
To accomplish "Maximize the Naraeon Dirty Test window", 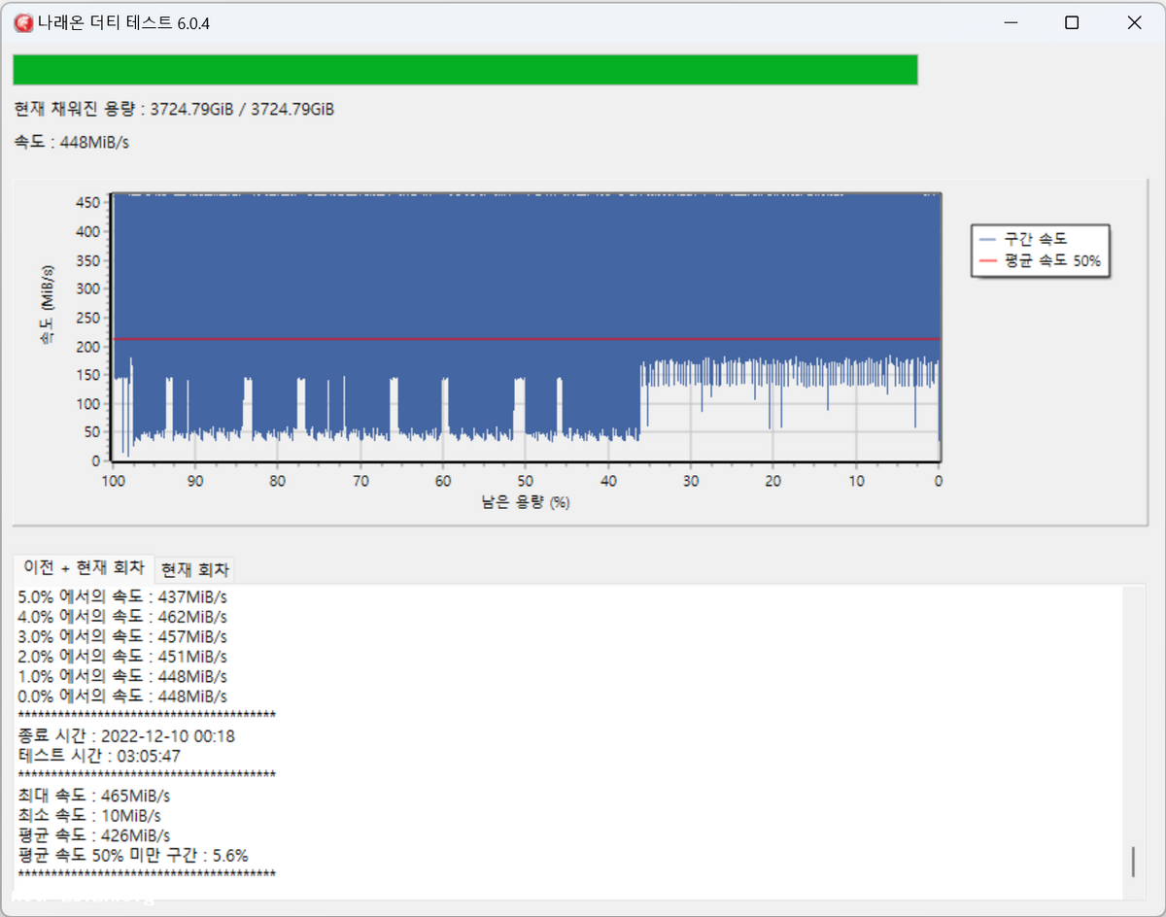I will pyautogui.click(x=1072, y=23).
